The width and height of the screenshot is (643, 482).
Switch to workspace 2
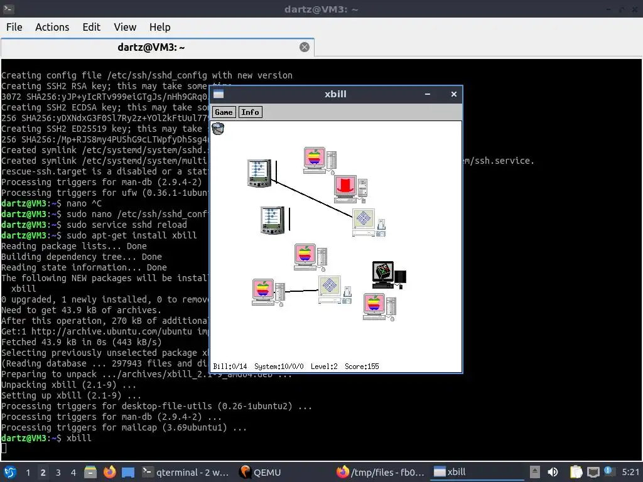click(x=43, y=472)
